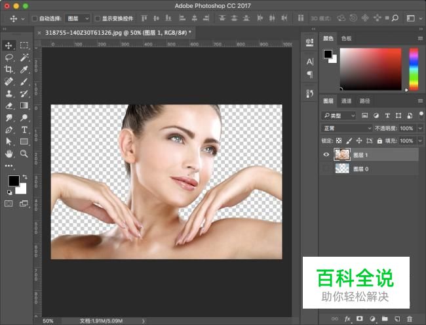Select the Clone Stamp tool
The height and width of the screenshot is (325, 426).
click(9, 94)
